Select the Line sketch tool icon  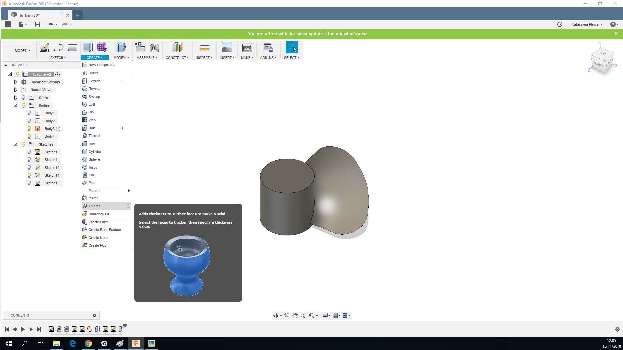pos(58,47)
